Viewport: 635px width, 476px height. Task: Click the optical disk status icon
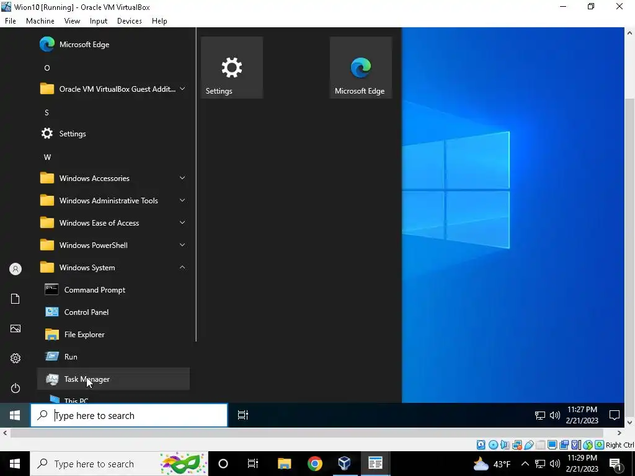[x=493, y=445]
